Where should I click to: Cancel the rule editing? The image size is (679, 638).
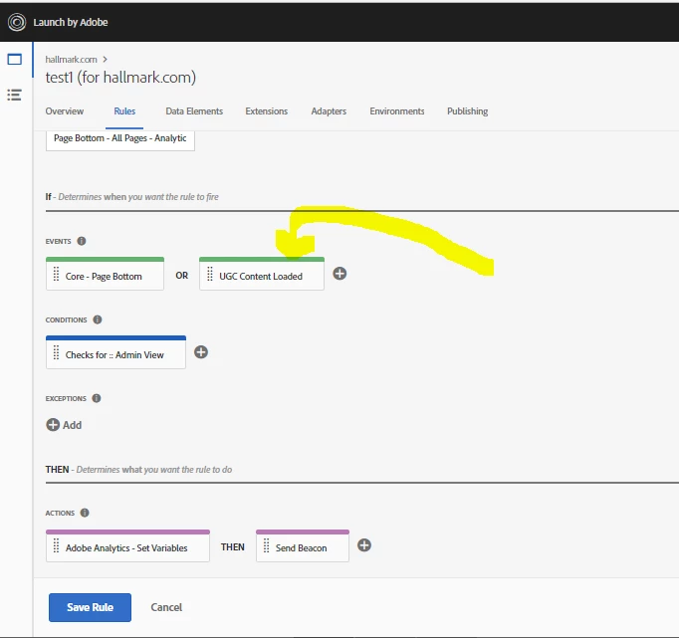(x=166, y=607)
